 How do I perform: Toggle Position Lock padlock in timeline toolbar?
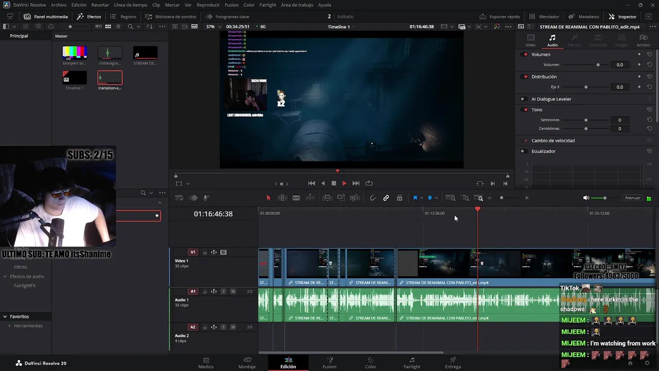point(400,198)
